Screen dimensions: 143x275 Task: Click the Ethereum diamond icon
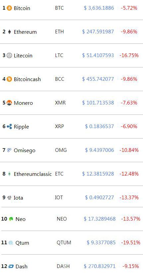pyautogui.click(x=9, y=32)
